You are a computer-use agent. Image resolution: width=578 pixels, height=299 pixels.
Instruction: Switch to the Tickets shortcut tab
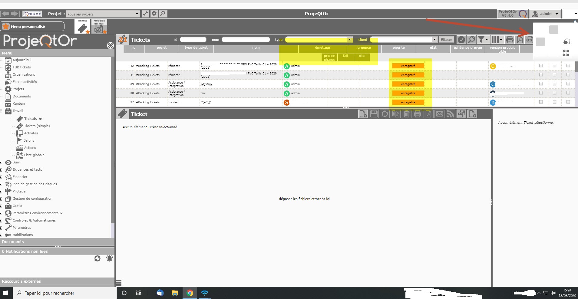pos(82,26)
